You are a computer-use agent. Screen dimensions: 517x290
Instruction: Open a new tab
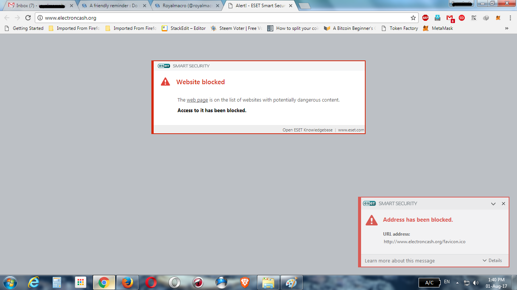coord(305,6)
